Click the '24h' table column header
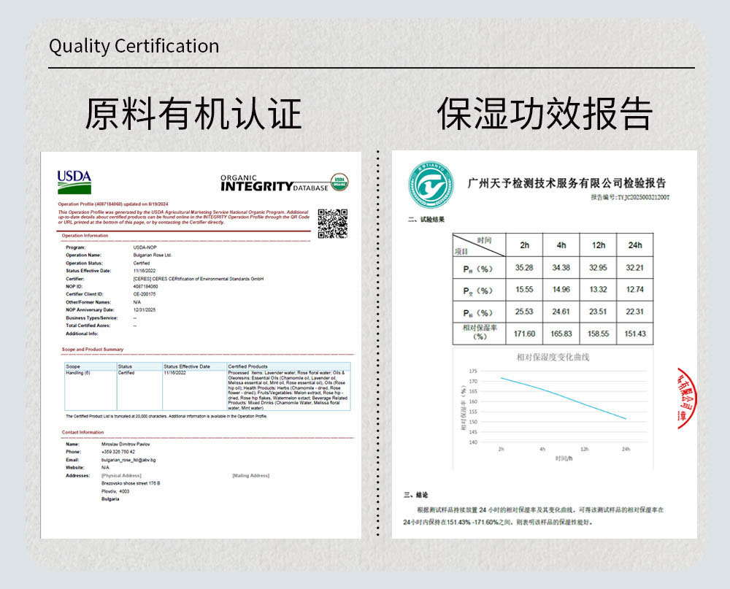 click(x=635, y=245)
